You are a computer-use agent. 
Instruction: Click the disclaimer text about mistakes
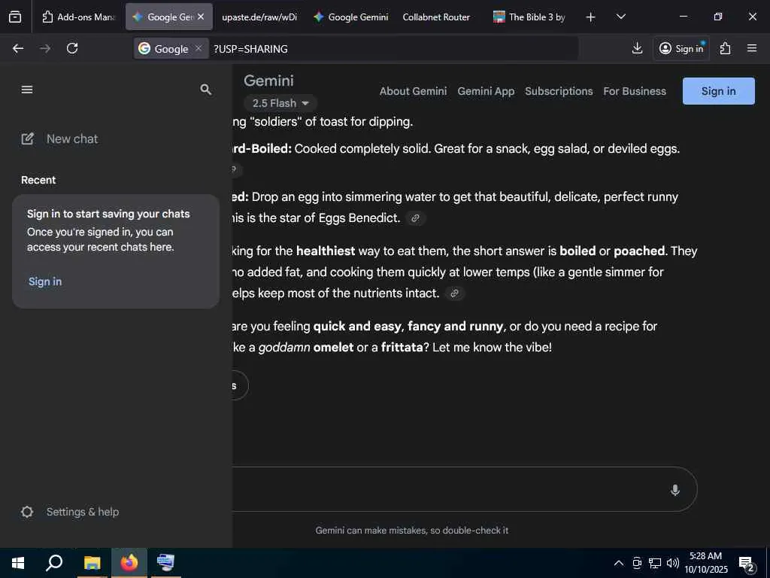(411, 531)
